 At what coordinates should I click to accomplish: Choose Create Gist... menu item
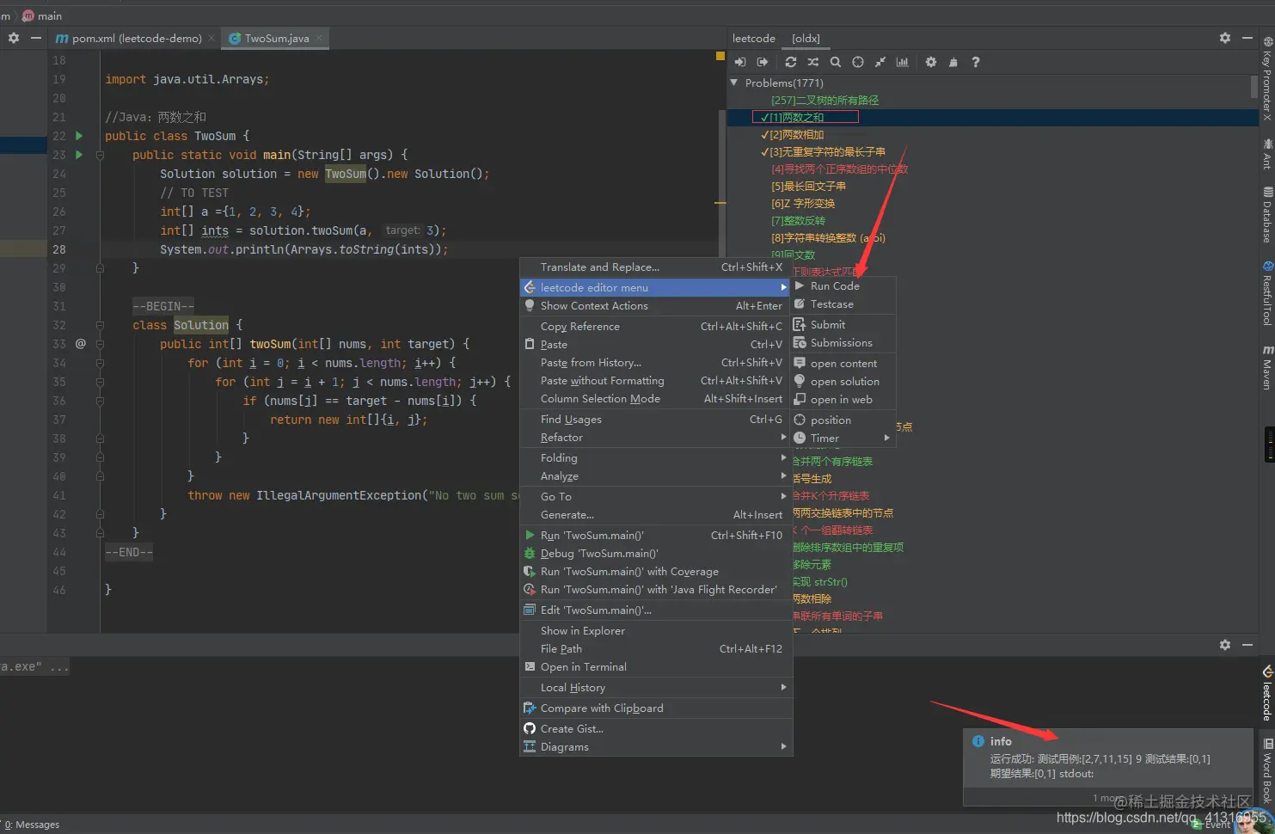[x=656, y=728]
